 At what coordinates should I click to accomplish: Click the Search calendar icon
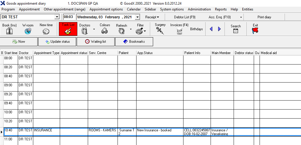click(x=236, y=31)
